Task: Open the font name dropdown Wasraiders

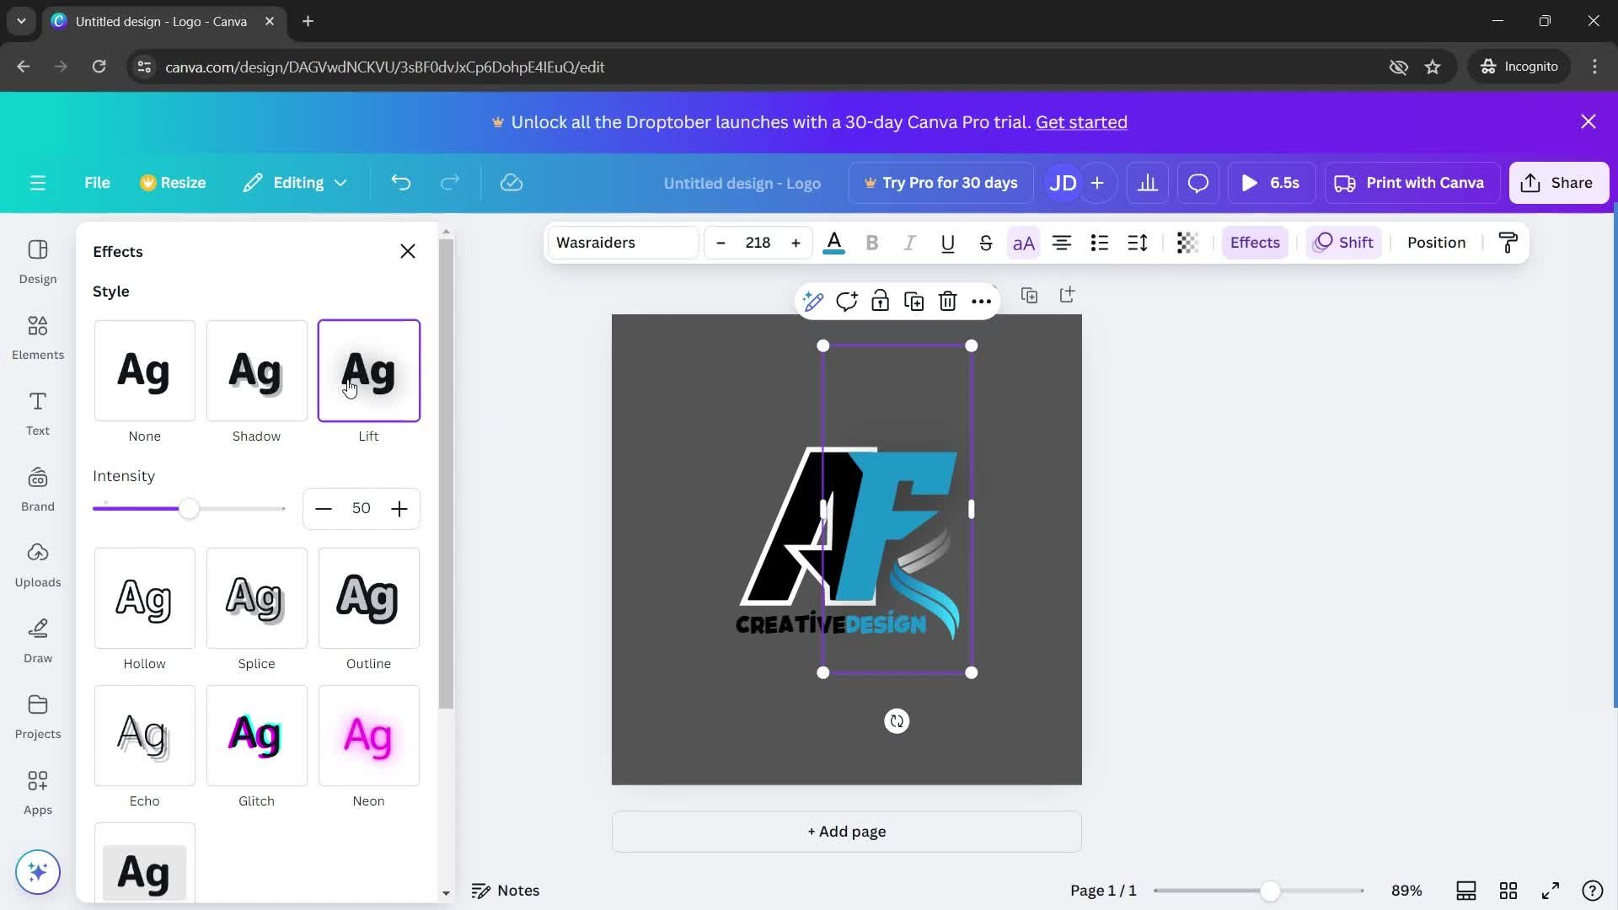Action: coord(622,242)
